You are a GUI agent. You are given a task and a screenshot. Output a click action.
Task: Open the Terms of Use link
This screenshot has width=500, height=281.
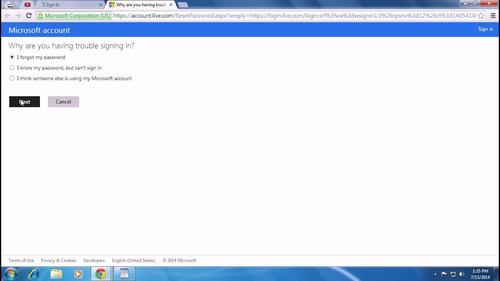click(x=21, y=260)
